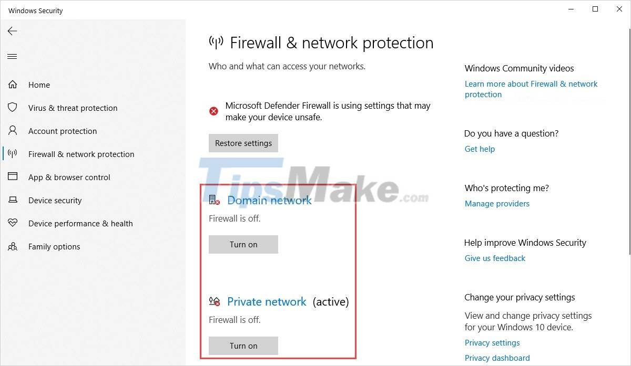Turn on the Private network firewall
The width and height of the screenshot is (631, 366).
243,346
